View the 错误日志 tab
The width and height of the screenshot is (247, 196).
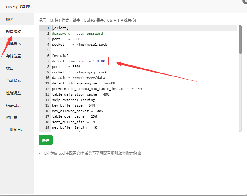(x=17, y=105)
